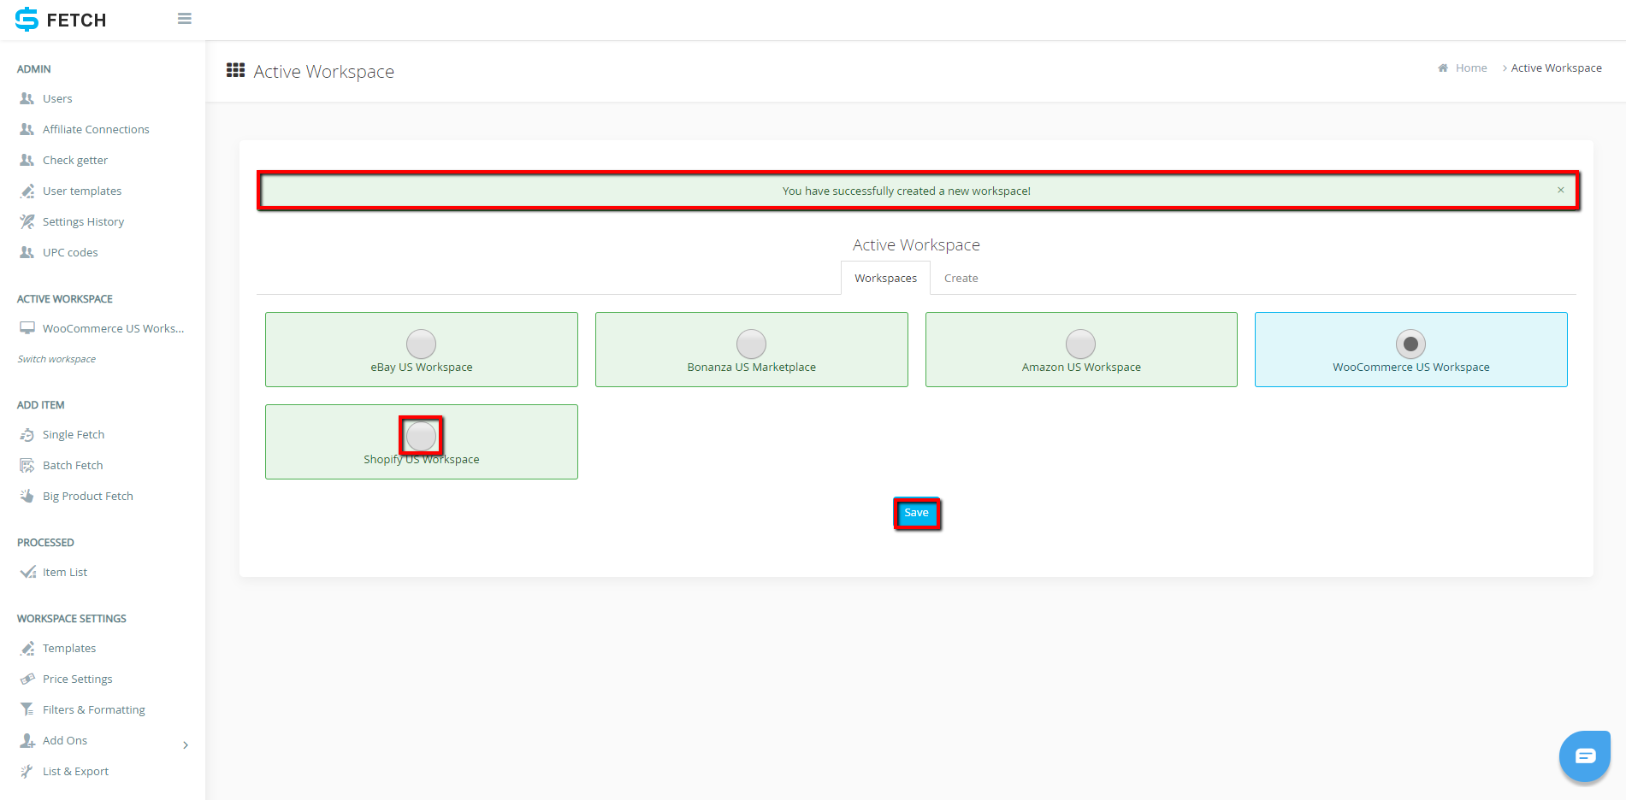Viewport: 1626px width, 800px height.
Task: Click the Amazon US Workspace label
Action: coord(1081,367)
